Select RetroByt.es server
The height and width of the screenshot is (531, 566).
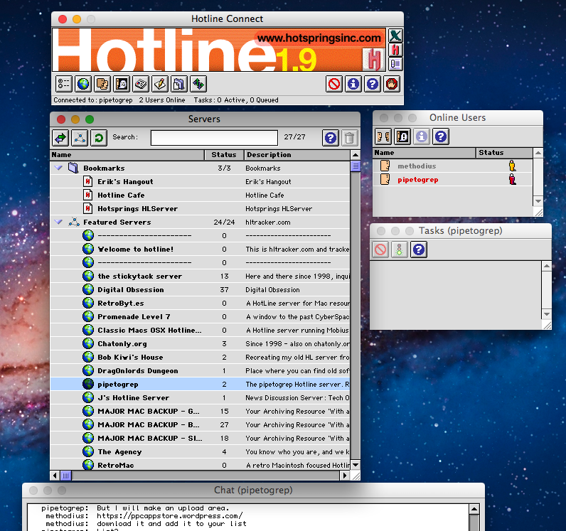(200, 304)
